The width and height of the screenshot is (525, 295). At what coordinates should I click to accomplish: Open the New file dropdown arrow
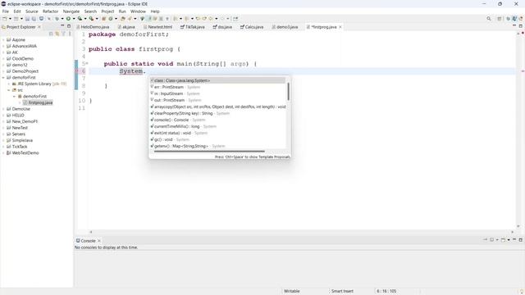pos(10,19)
